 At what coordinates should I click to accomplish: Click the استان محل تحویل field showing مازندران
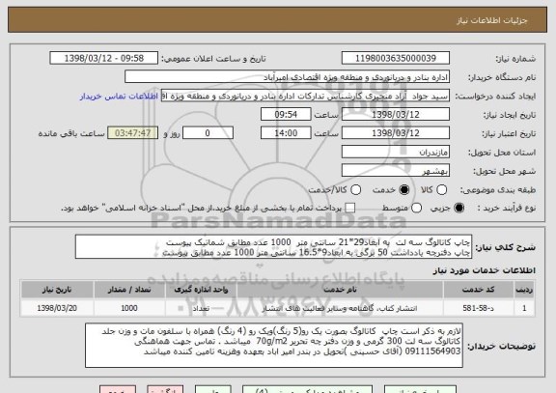(396, 153)
